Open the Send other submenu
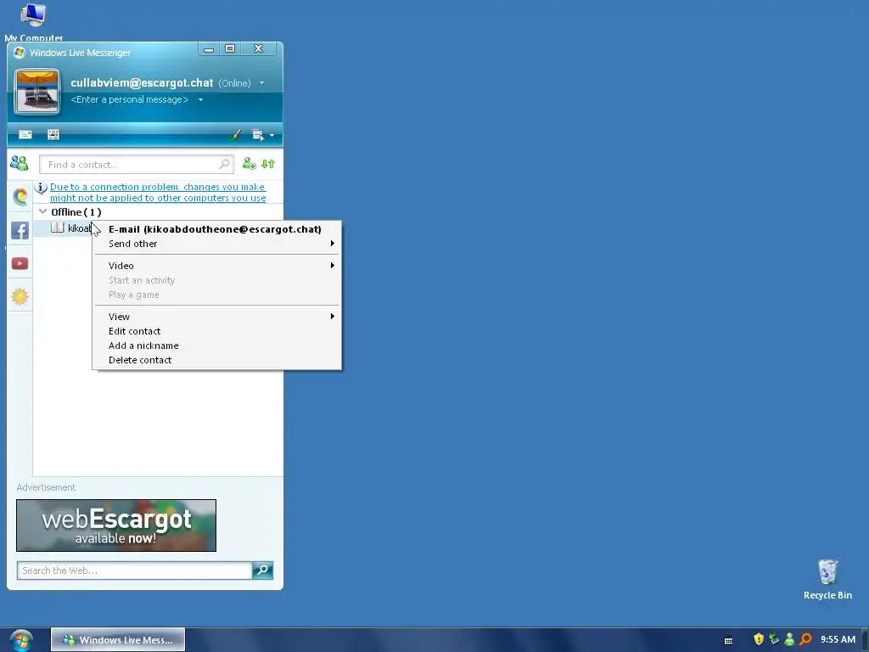The image size is (869, 652). (x=216, y=244)
